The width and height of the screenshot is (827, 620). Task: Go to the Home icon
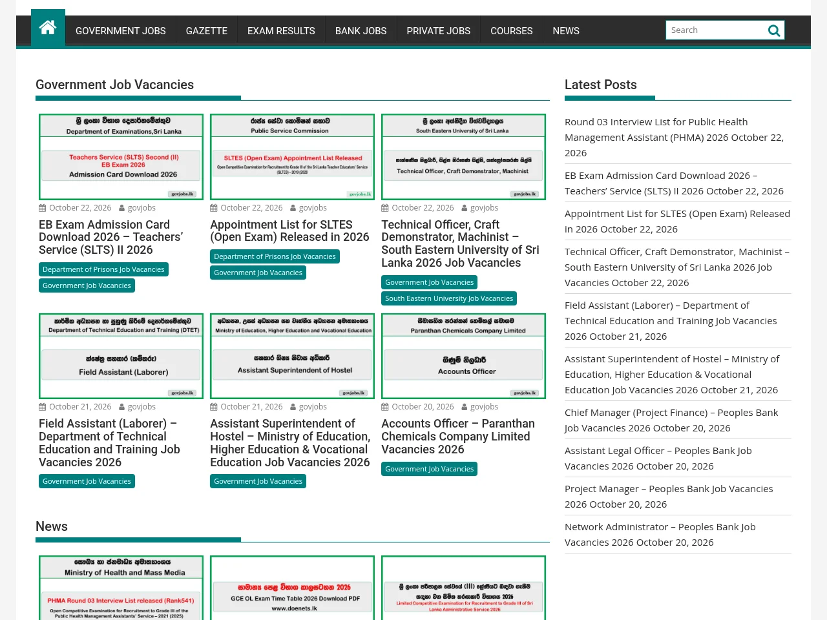point(48,28)
